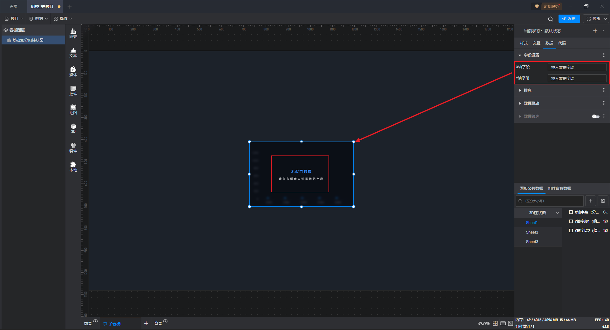Check the X轴字段 data field checkbox
Viewport: 610px width, 330px height.
coord(571,212)
